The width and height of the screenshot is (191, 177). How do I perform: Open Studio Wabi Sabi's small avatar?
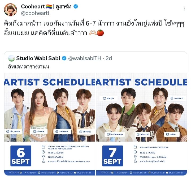(x=11, y=58)
